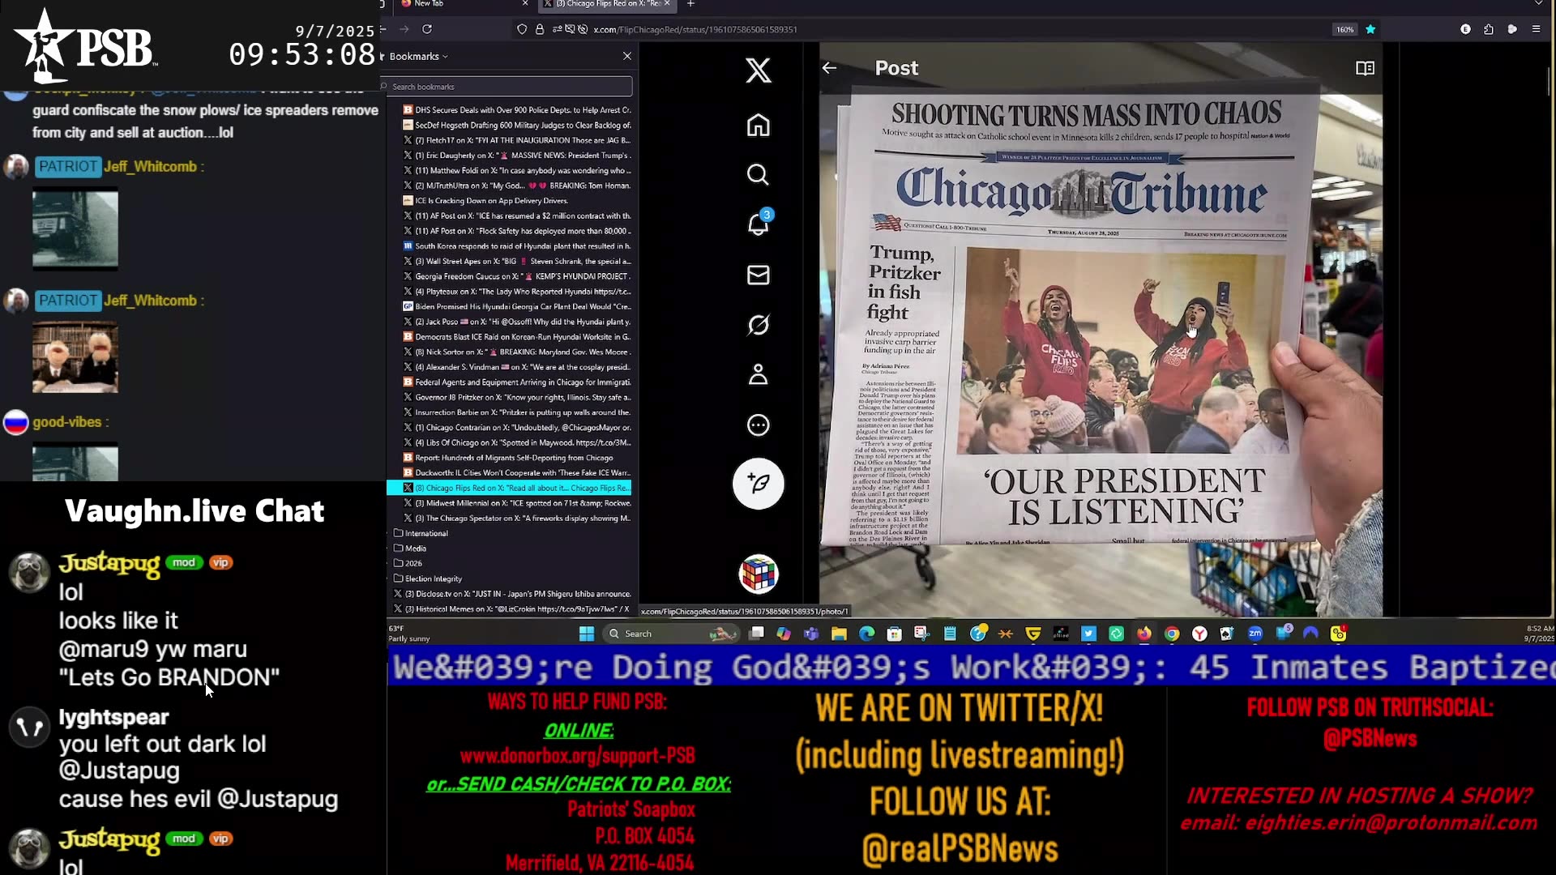Open account menu with Rubik's cube avatar
This screenshot has width=1556, height=875.
point(758,574)
